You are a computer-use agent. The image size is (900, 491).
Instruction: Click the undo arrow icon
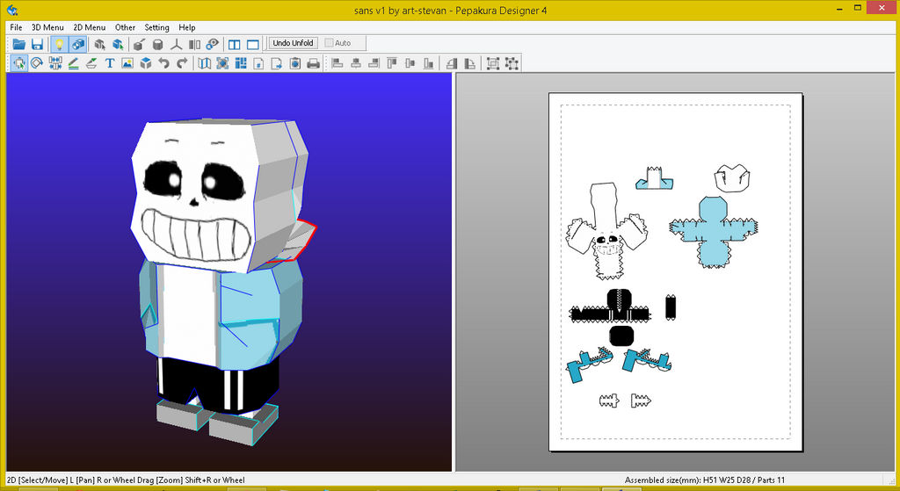click(x=164, y=63)
